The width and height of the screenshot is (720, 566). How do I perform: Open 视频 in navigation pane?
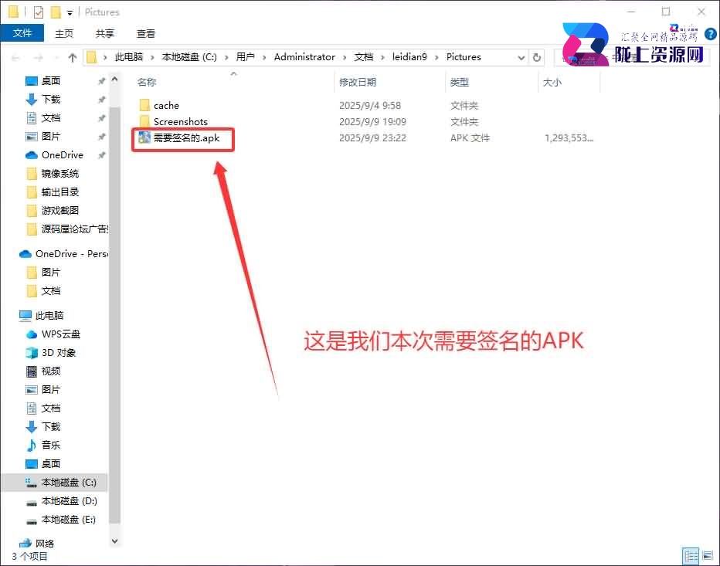point(50,371)
